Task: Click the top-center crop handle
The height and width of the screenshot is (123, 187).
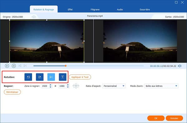Action: tap(47, 20)
